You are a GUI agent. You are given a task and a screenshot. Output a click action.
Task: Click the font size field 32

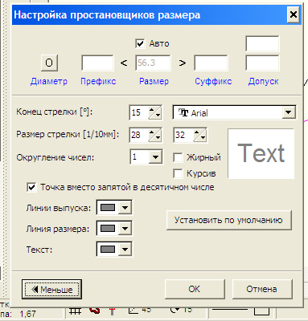[x=183, y=135]
